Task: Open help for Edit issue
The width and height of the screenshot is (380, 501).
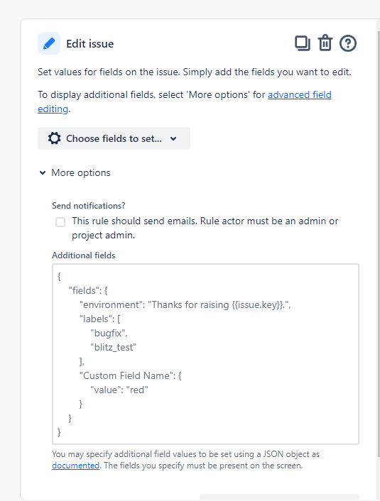Action: click(348, 43)
